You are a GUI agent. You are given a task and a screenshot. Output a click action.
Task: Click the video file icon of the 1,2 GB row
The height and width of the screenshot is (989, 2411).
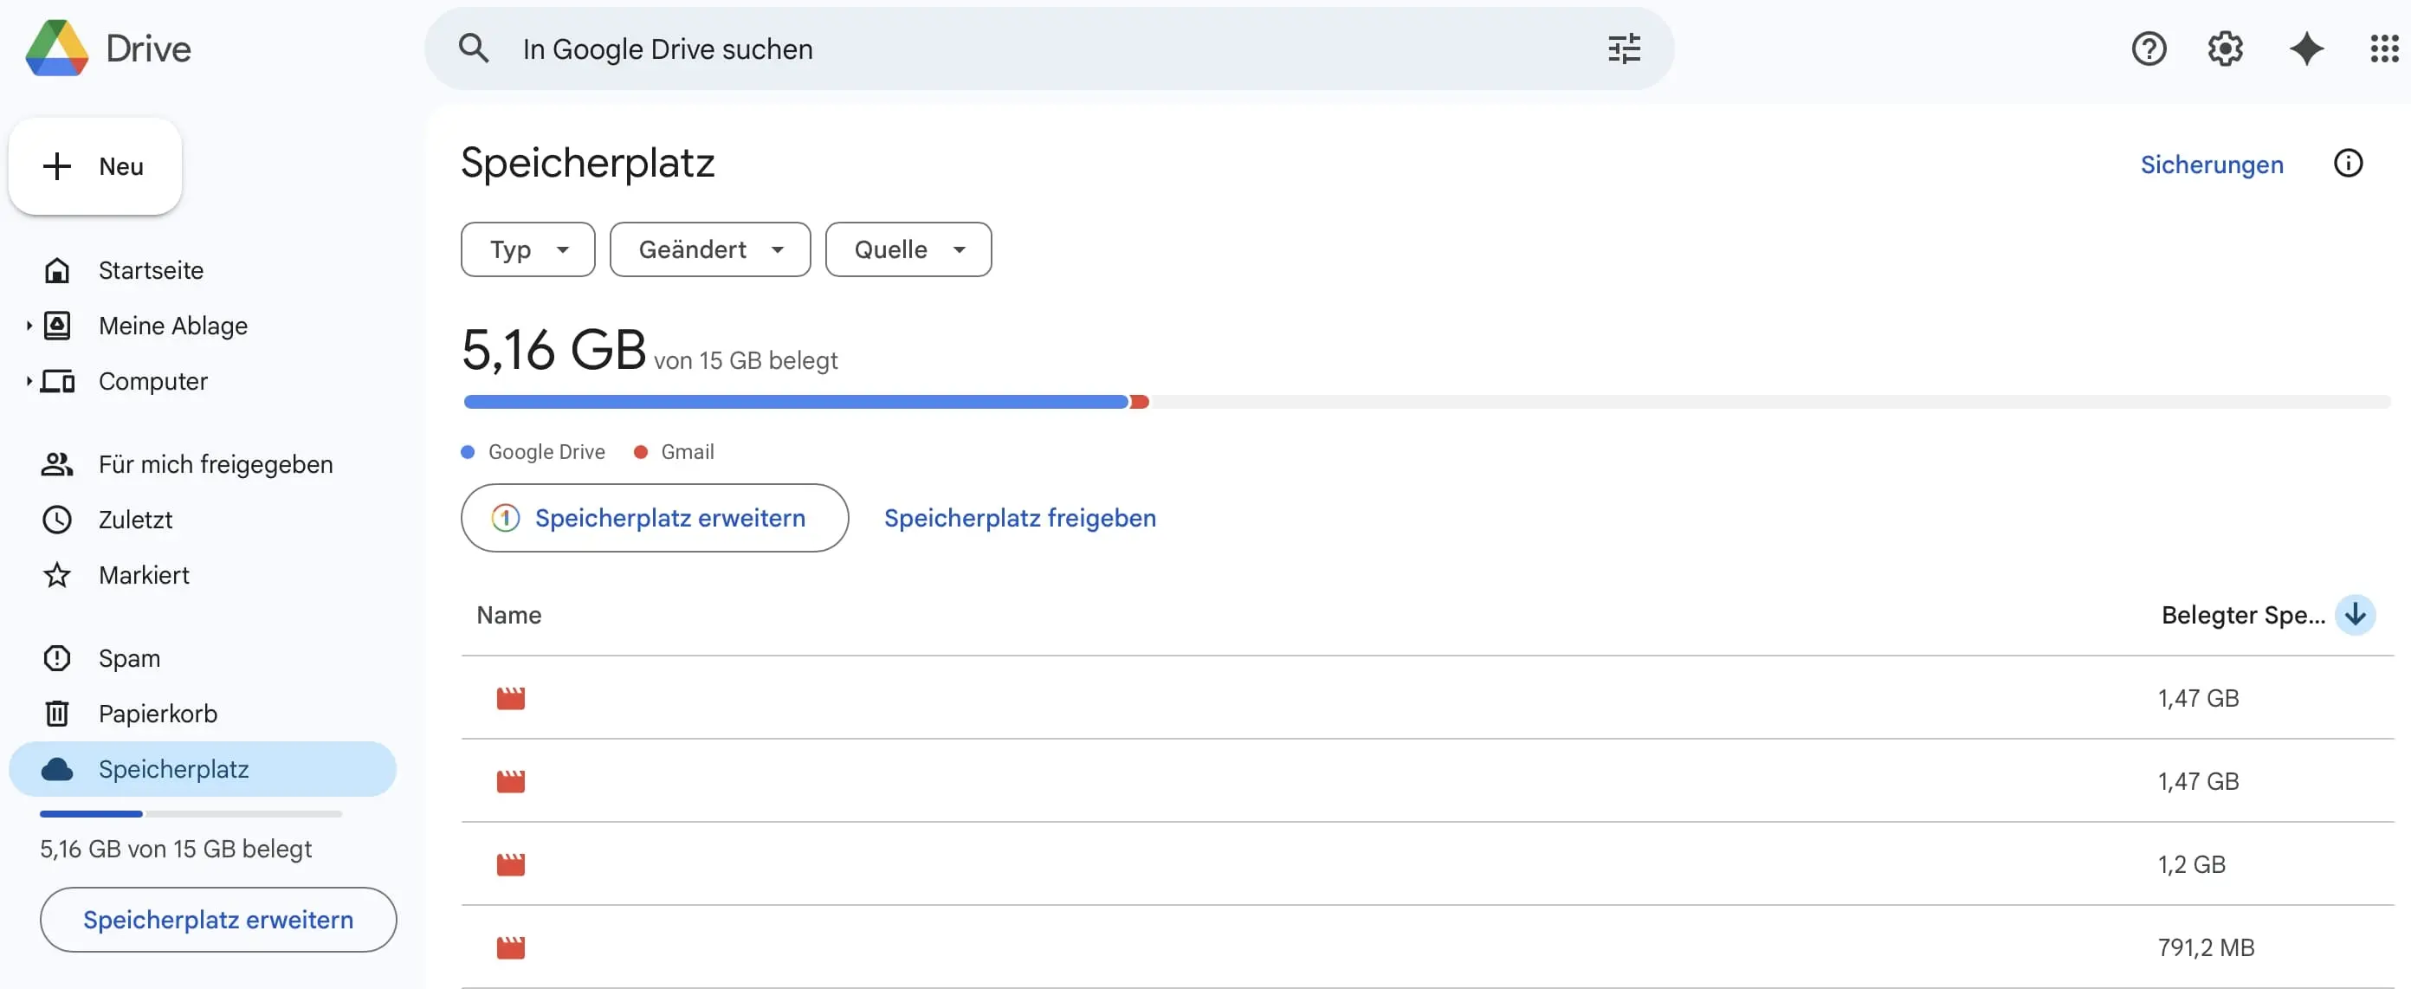pos(510,864)
